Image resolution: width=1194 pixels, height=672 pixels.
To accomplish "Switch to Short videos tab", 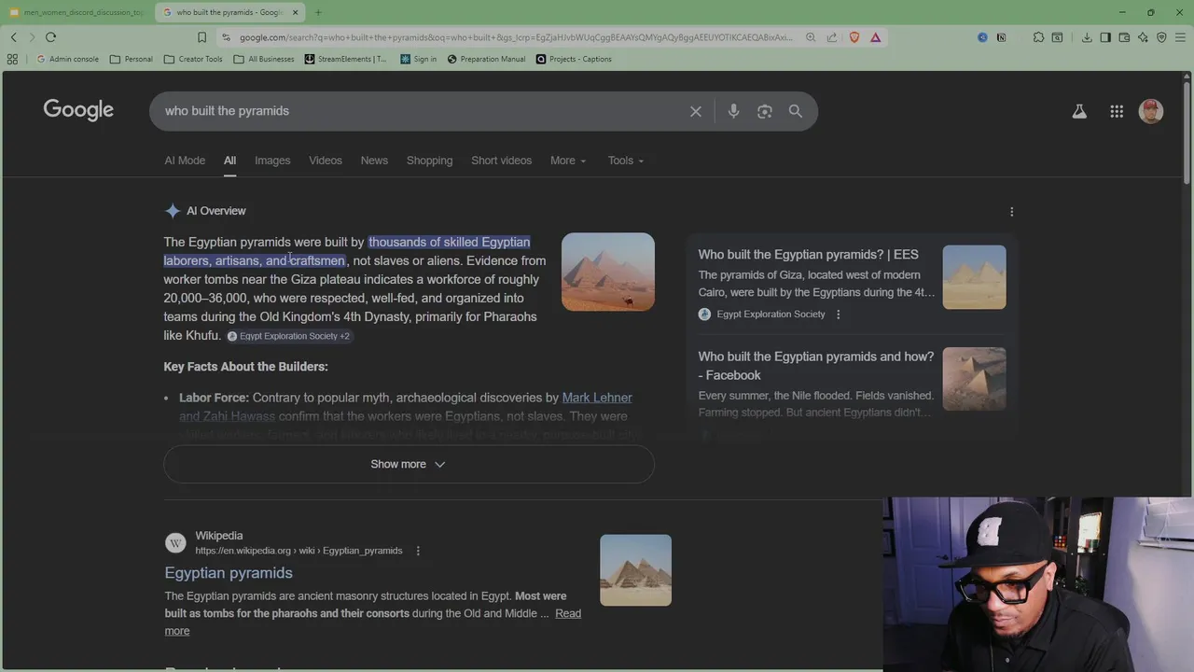I will click(501, 161).
